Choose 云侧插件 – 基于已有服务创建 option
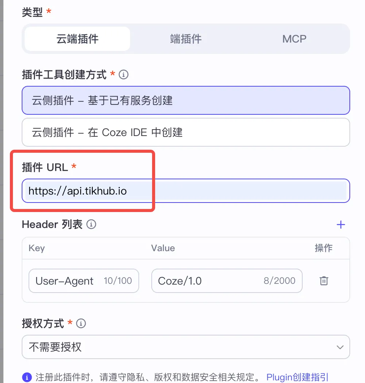 point(186,100)
